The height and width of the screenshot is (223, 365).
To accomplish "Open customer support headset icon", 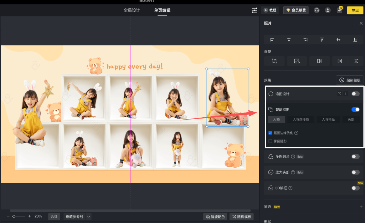I will 316,10.
